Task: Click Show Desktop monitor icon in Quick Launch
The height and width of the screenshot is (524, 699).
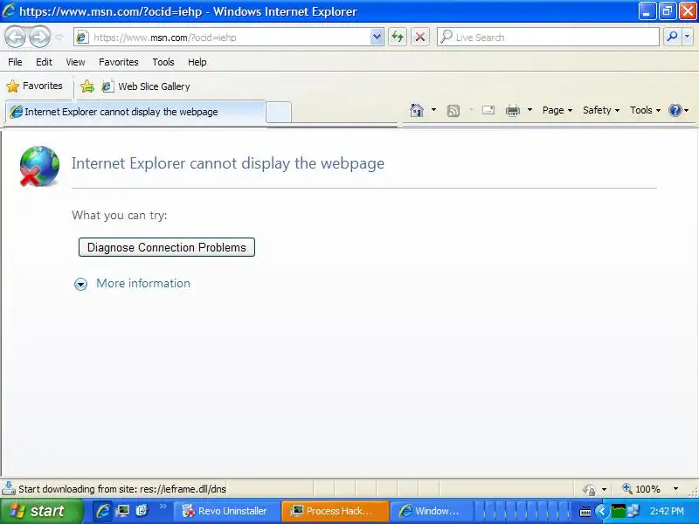Action: [122, 511]
